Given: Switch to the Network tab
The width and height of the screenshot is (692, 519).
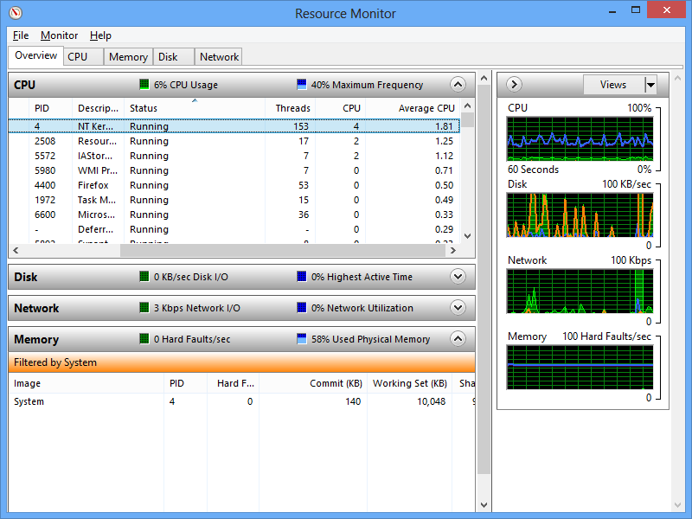Looking at the screenshot, I should 219,57.
